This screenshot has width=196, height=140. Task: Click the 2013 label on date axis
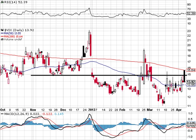tap(92, 109)
